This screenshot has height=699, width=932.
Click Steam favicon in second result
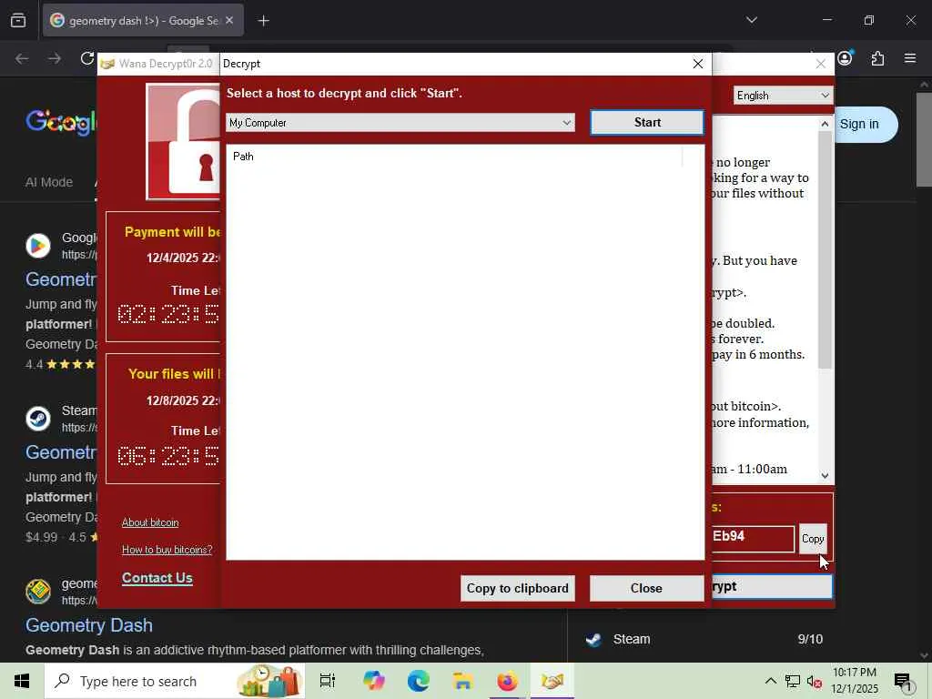(x=38, y=419)
